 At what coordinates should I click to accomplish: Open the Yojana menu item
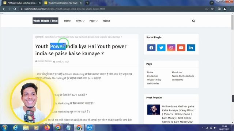coord(106,21)
